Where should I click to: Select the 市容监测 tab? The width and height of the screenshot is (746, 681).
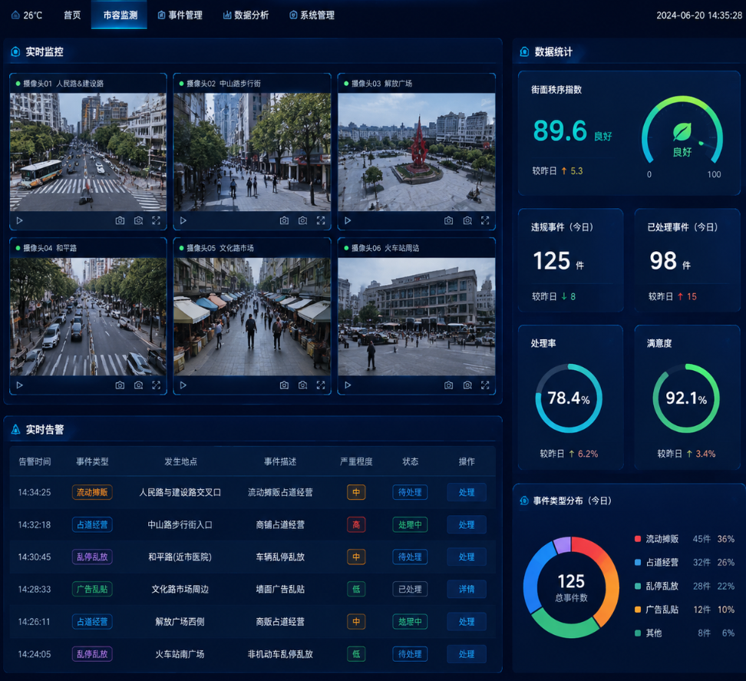point(120,15)
